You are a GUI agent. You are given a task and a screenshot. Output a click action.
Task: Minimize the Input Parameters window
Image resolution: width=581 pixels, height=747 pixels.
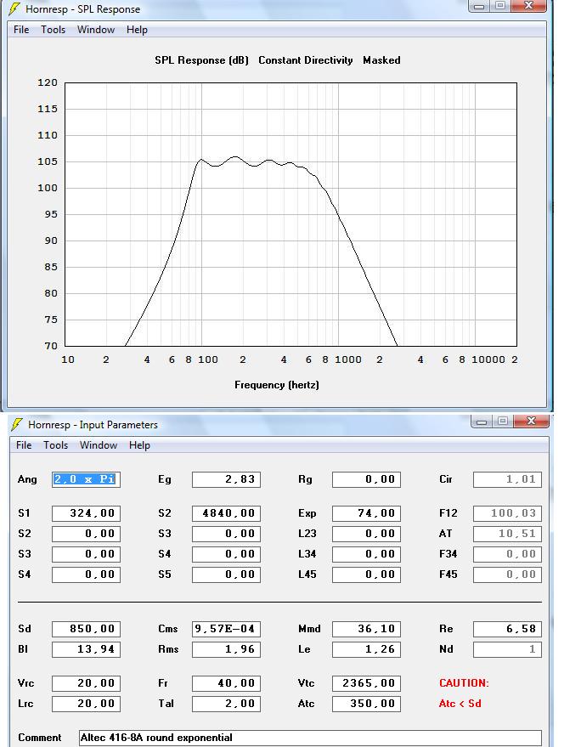[x=481, y=422]
